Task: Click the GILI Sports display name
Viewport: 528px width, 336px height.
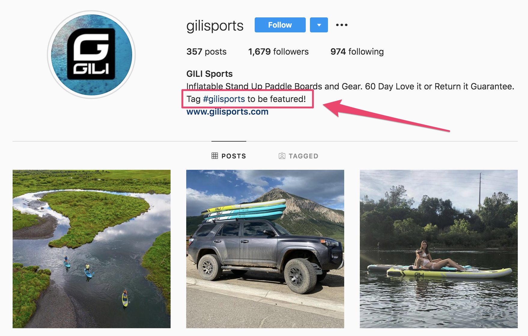Action: tap(210, 74)
